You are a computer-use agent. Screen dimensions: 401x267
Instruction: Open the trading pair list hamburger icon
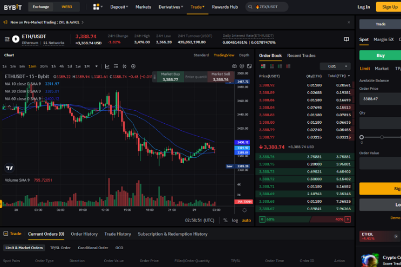point(7,39)
